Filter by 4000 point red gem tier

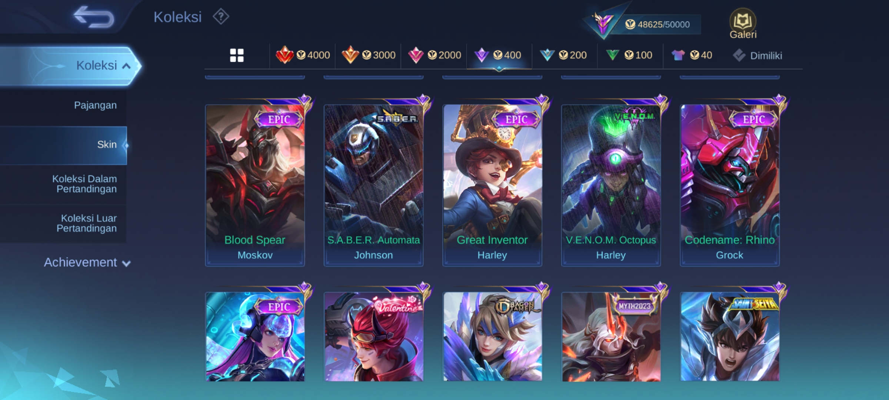point(303,55)
